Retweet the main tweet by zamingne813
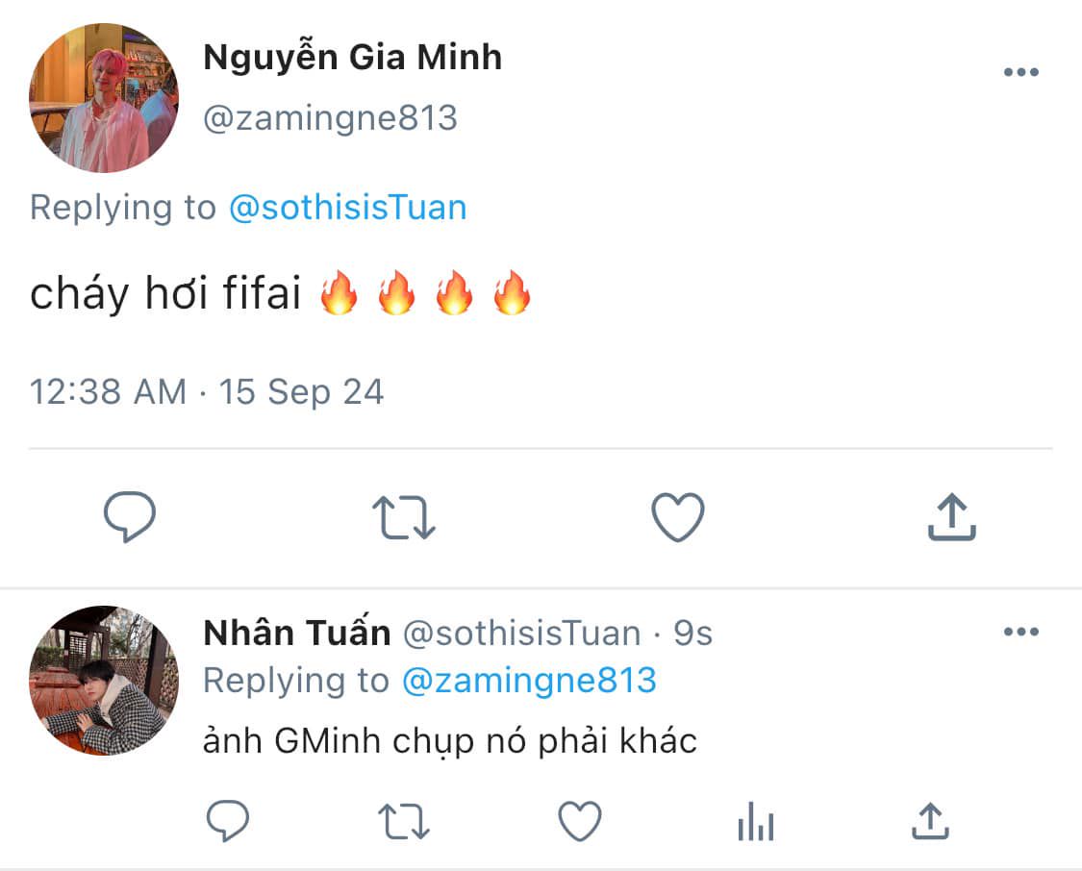Image resolution: width=1082 pixels, height=871 pixels. 404,517
